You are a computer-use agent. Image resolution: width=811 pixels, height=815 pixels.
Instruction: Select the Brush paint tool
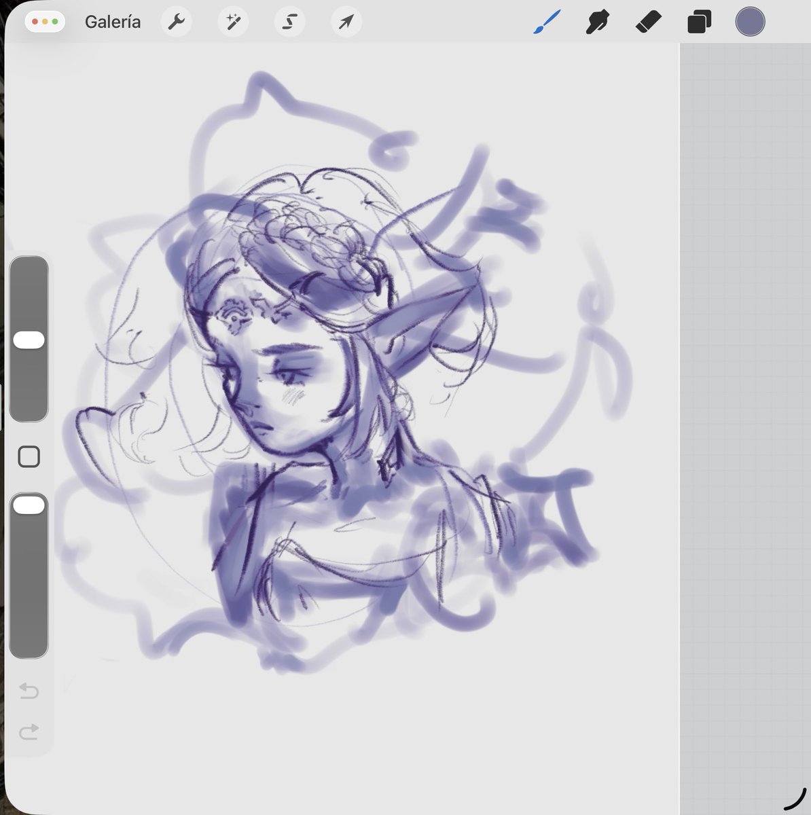pyautogui.click(x=547, y=22)
